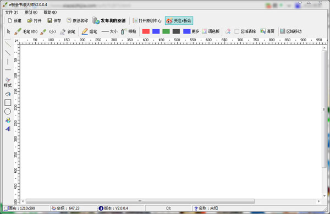330x214 pixels.
Task: Open the 帮助 menu
Action: (50, 13)
